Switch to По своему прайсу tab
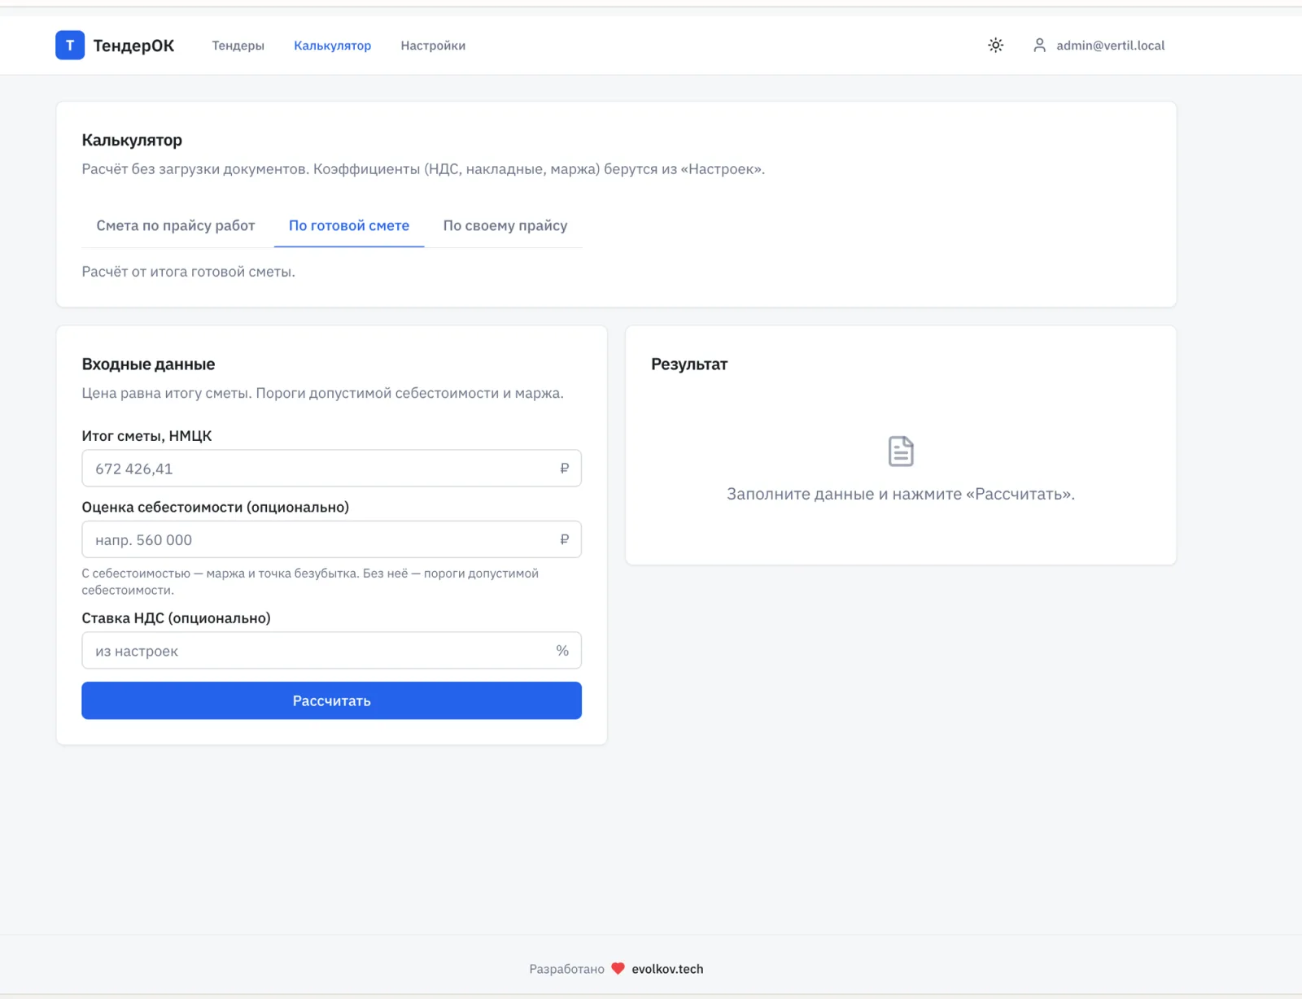 pos(505,225)
